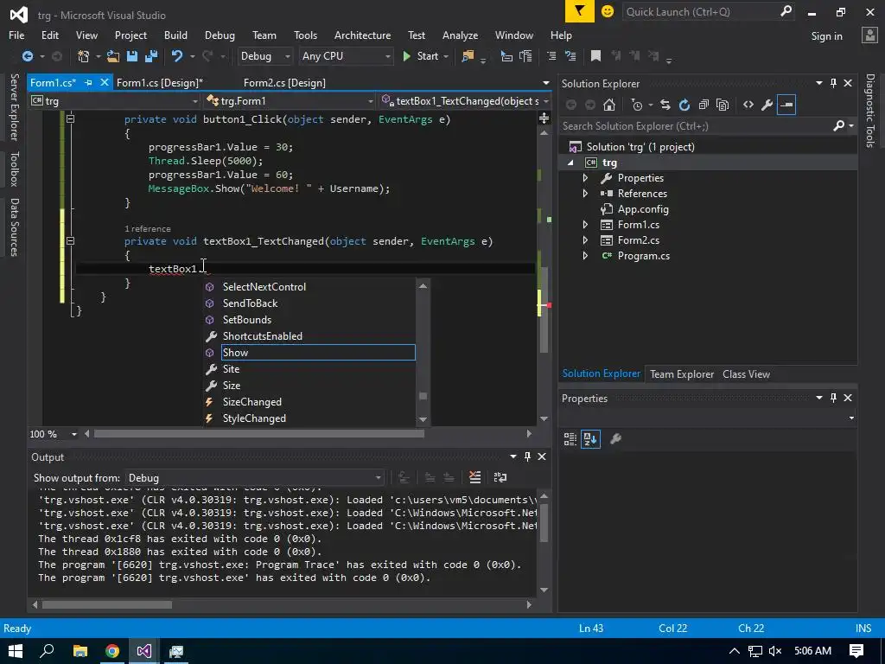Click the Home icon in Solution Explorer
The width and height of the screenshot is (885, 664).
point(609,105)
